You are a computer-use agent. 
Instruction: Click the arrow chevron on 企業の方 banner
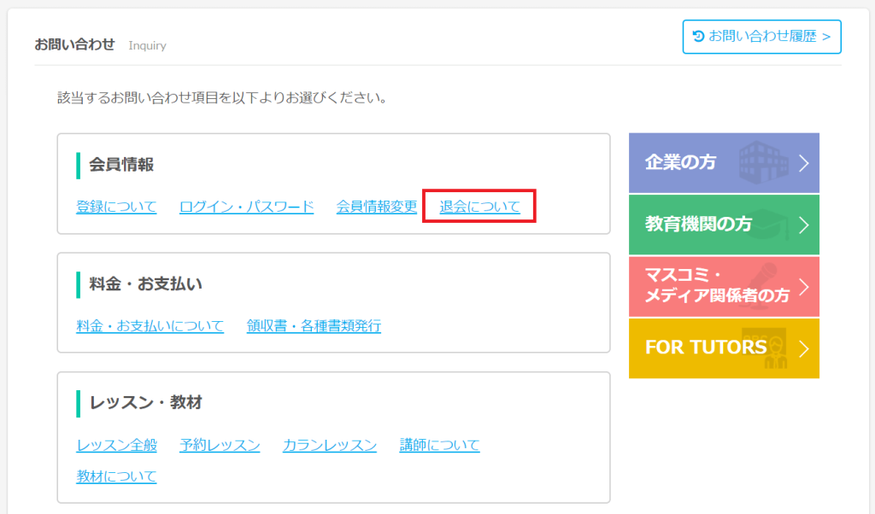[x=803, y=163]
